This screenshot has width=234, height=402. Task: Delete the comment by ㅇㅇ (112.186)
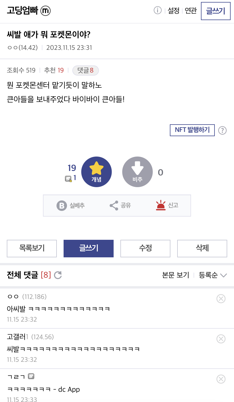[x=221, y=299]
